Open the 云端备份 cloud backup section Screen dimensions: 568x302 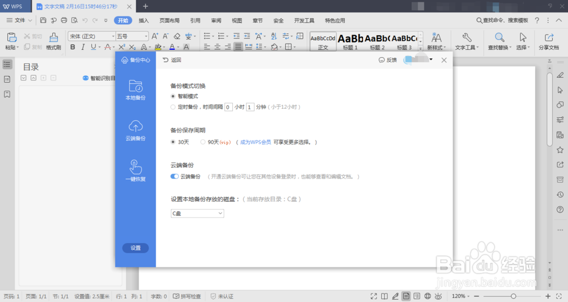click(136, 130)
